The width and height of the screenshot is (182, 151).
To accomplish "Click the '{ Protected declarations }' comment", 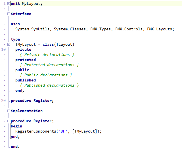I will click(x=49, y=65).
